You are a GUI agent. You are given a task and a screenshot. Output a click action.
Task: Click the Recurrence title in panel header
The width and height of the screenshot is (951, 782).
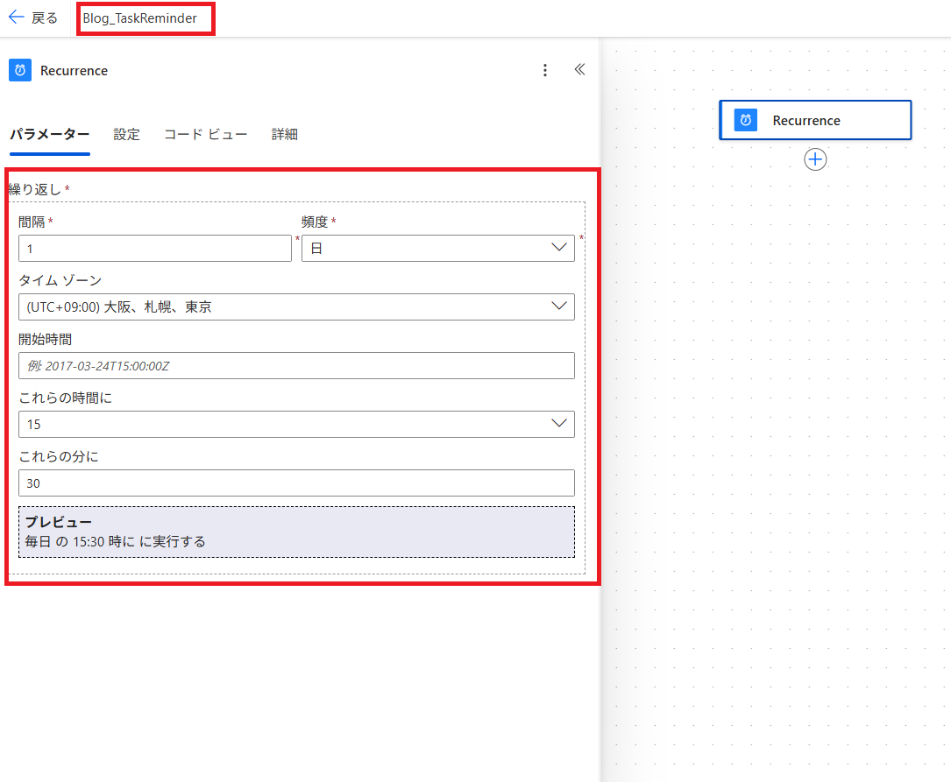click(74, 71)
